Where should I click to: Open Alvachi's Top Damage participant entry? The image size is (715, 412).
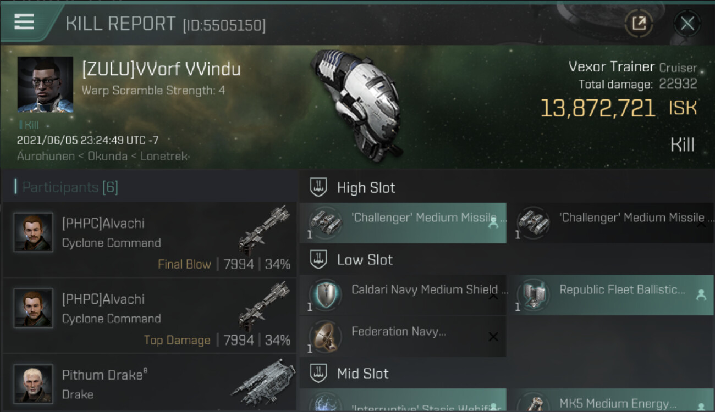[x=150, y=315]
